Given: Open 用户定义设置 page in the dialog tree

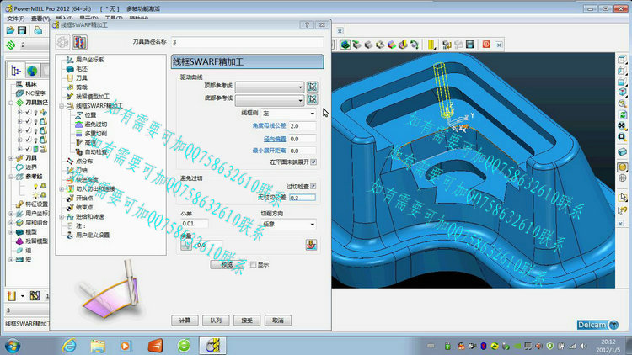Looking at the screenshot, I should coord(93,235).
